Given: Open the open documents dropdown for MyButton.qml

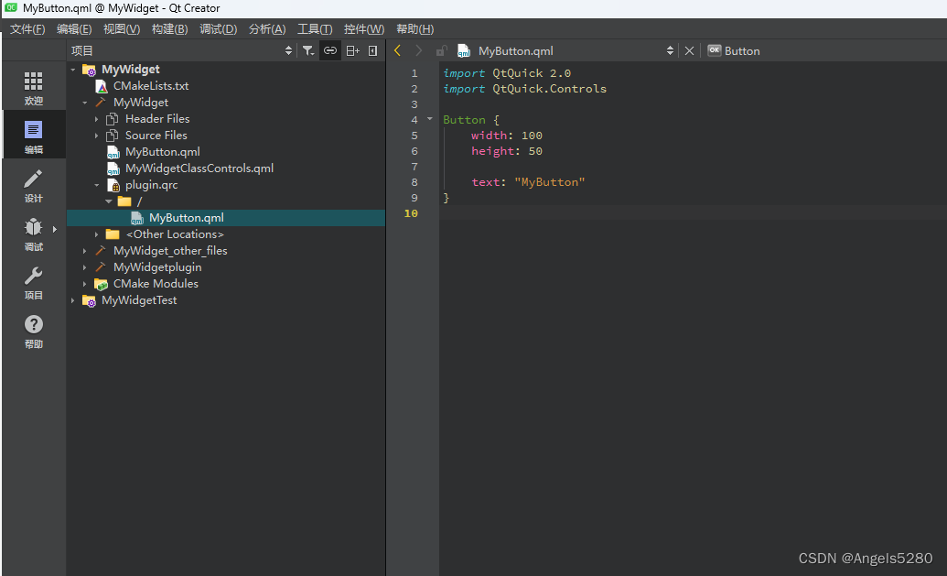Looking at the screenshot, I should click(670, 51).
